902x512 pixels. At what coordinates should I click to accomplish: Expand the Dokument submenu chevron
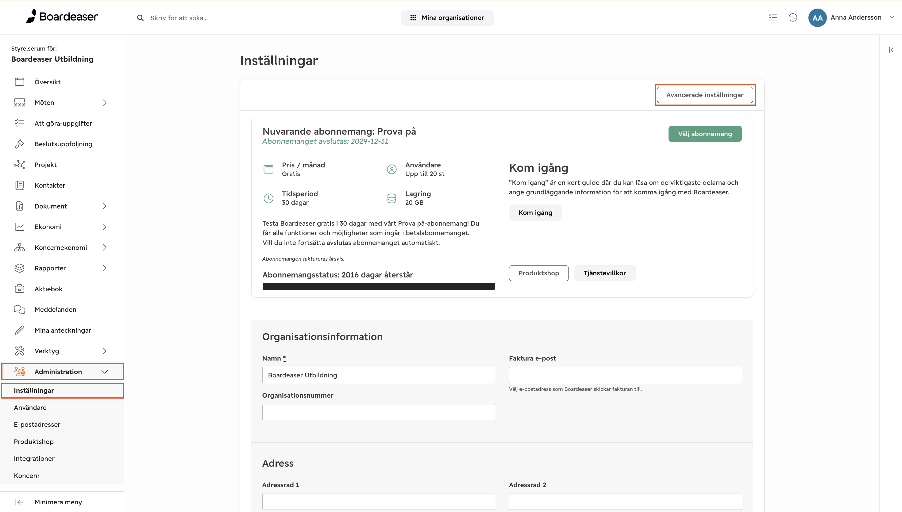[x=105, y=206]
